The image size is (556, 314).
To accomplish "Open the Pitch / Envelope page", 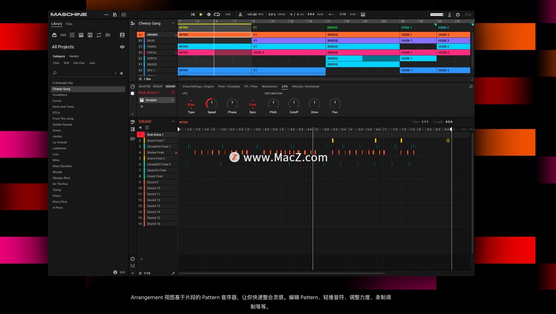I will (x=229, y=87).
